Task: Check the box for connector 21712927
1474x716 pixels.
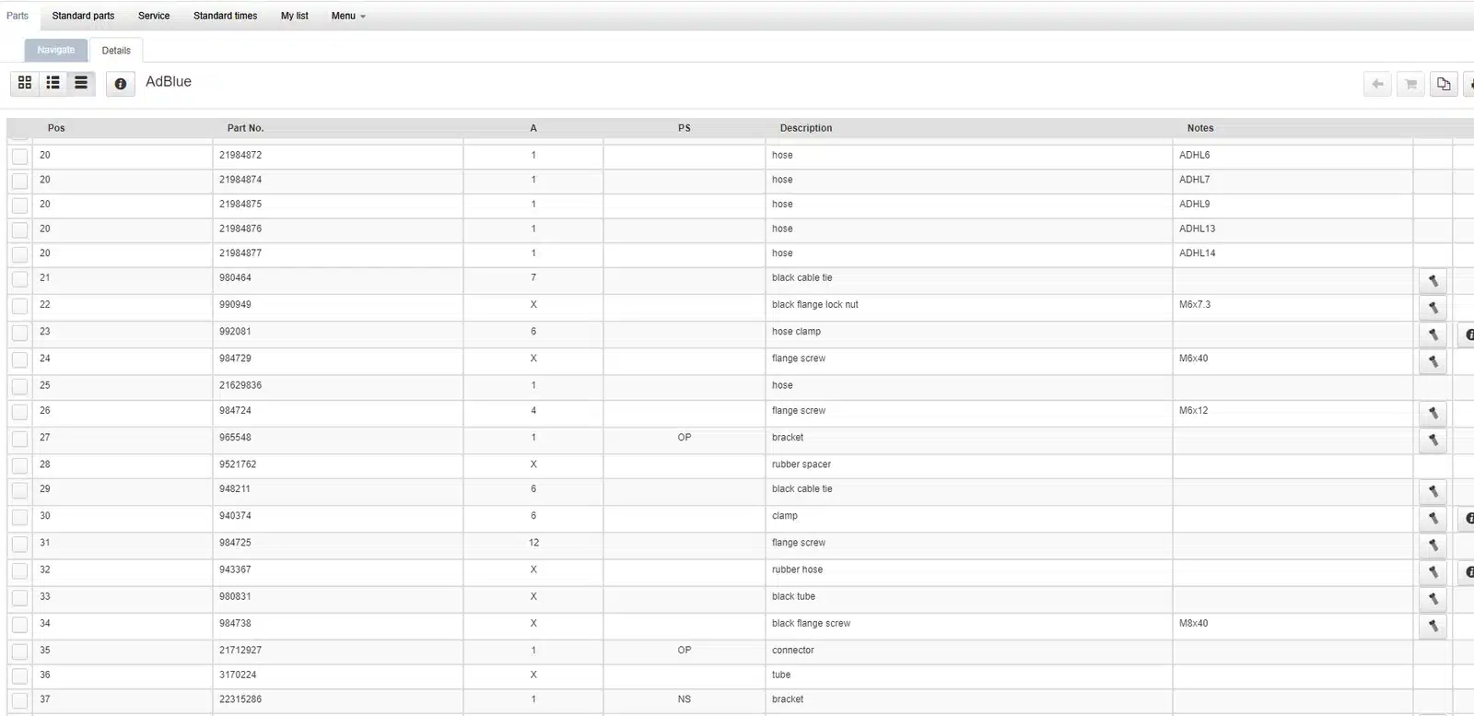Action: click(19, 652)
